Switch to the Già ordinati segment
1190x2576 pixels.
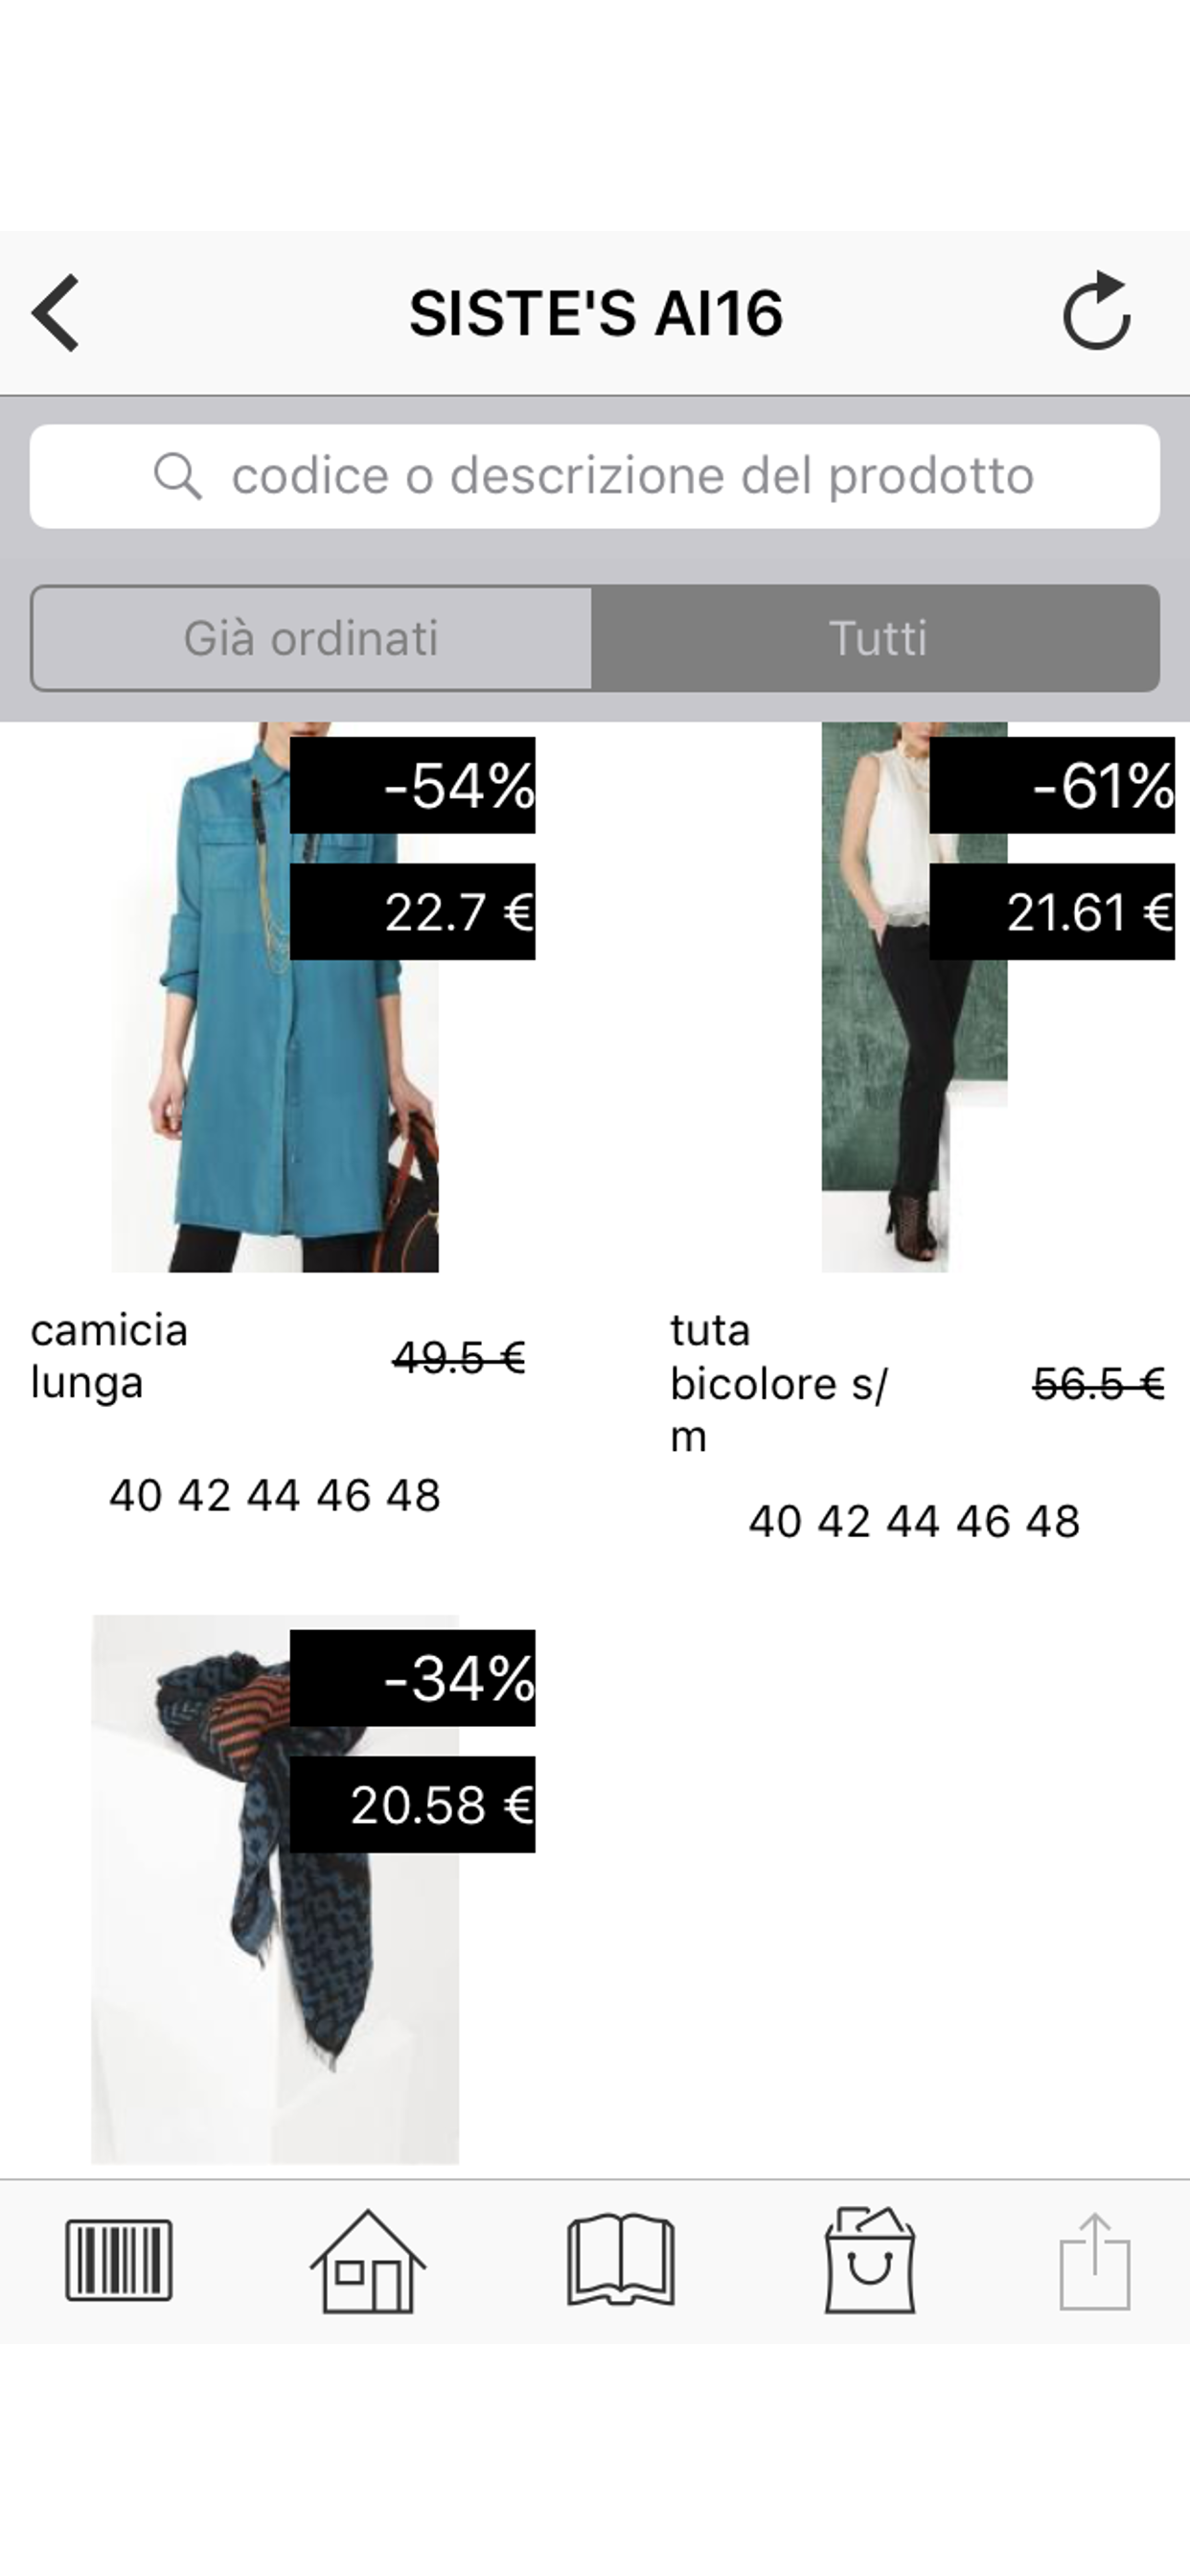click(x=311, y=638)
